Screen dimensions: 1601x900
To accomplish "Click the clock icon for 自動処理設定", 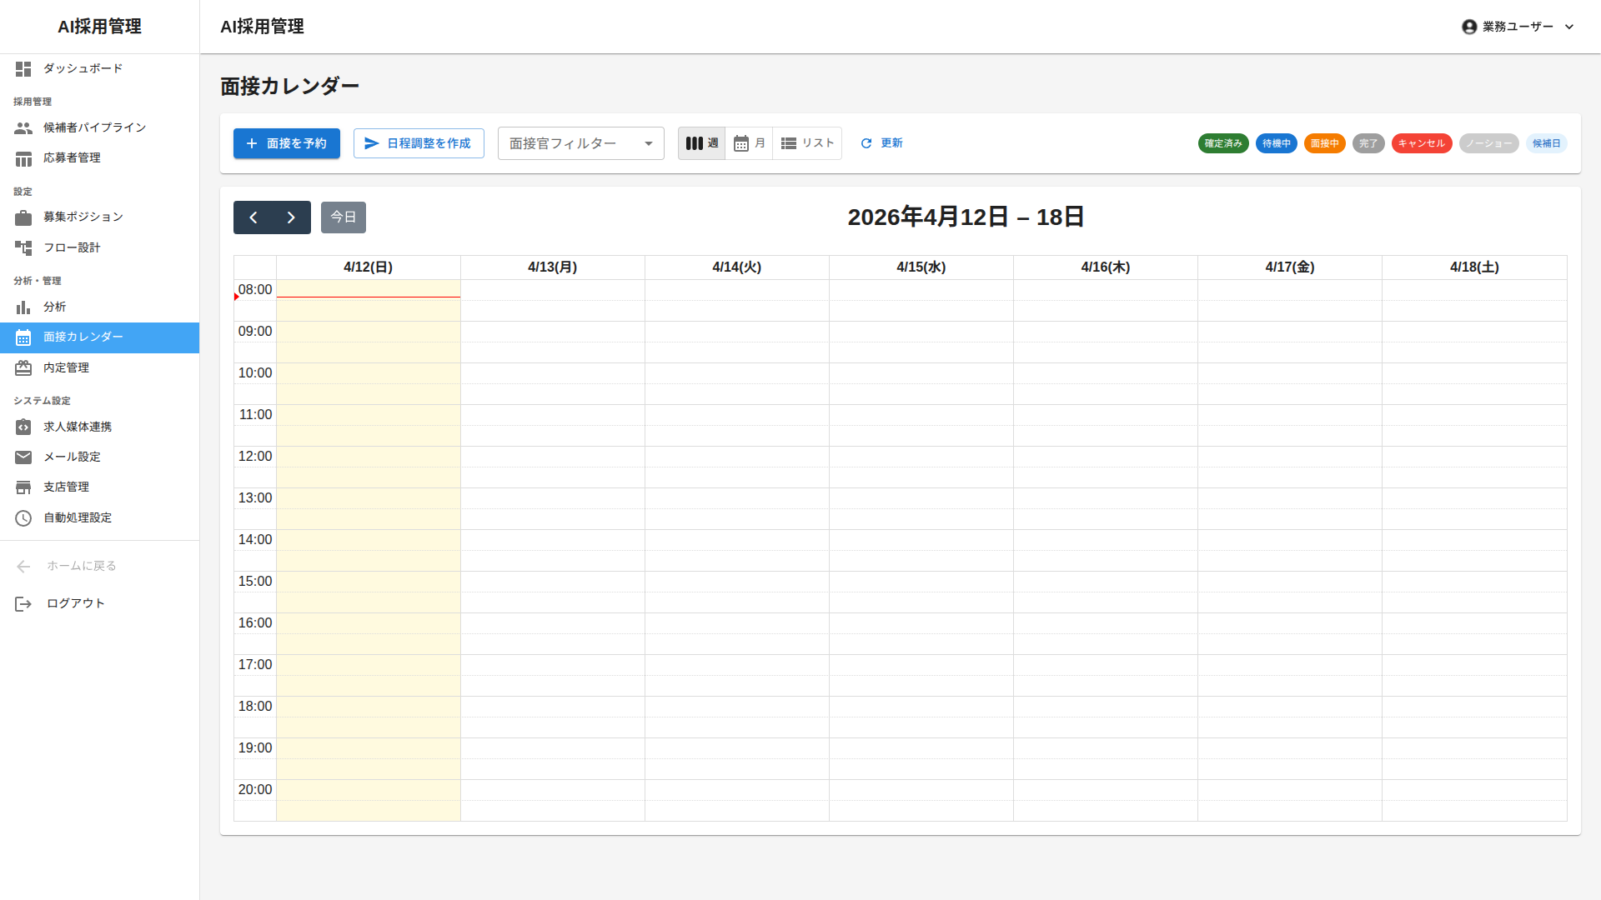I will [x=23, y=518].
